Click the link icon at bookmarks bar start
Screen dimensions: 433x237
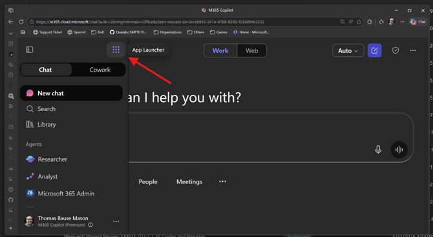[23, 32]
